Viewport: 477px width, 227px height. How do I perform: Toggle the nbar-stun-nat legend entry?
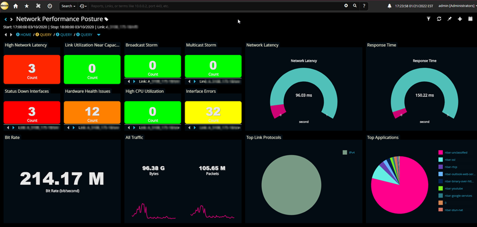(450, 210)
